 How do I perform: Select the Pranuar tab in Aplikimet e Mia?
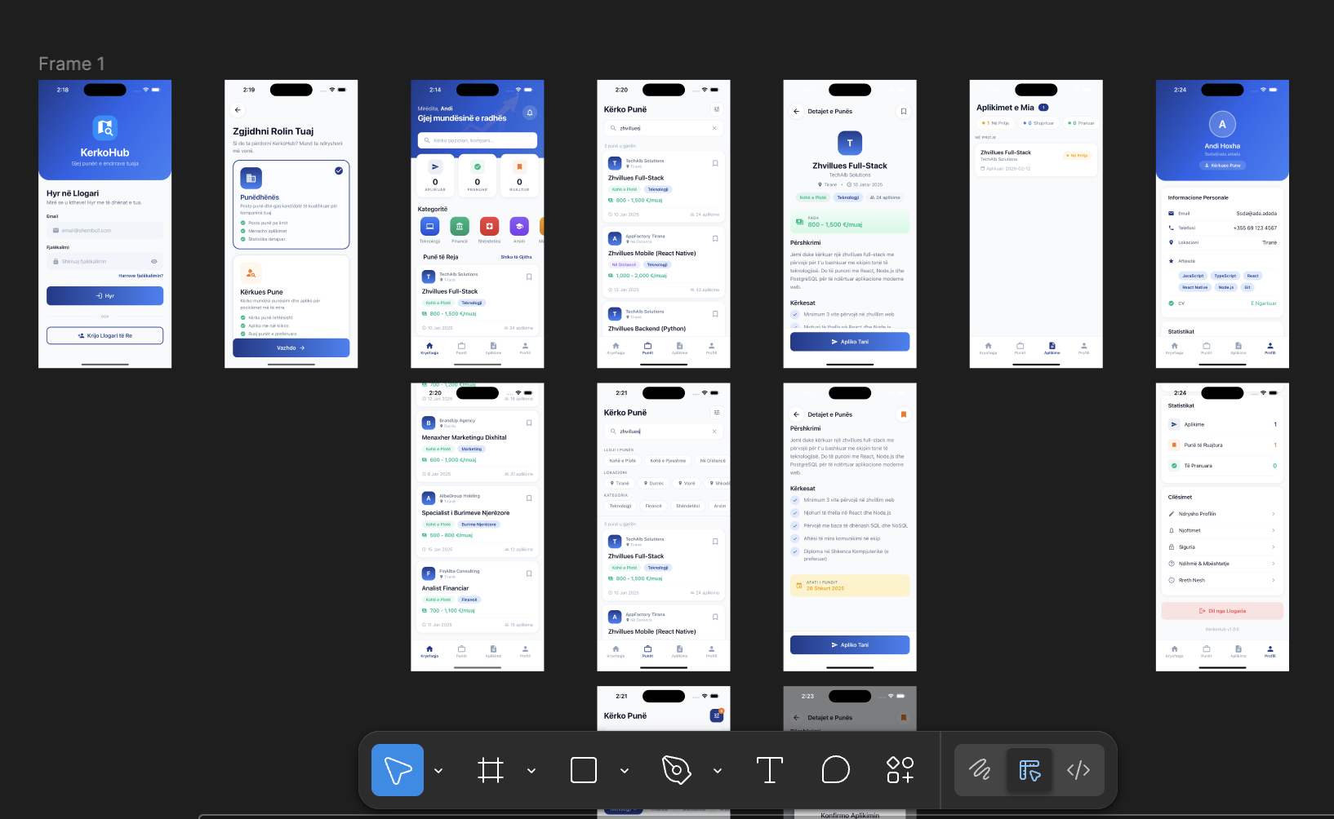tap(1081, 123)
